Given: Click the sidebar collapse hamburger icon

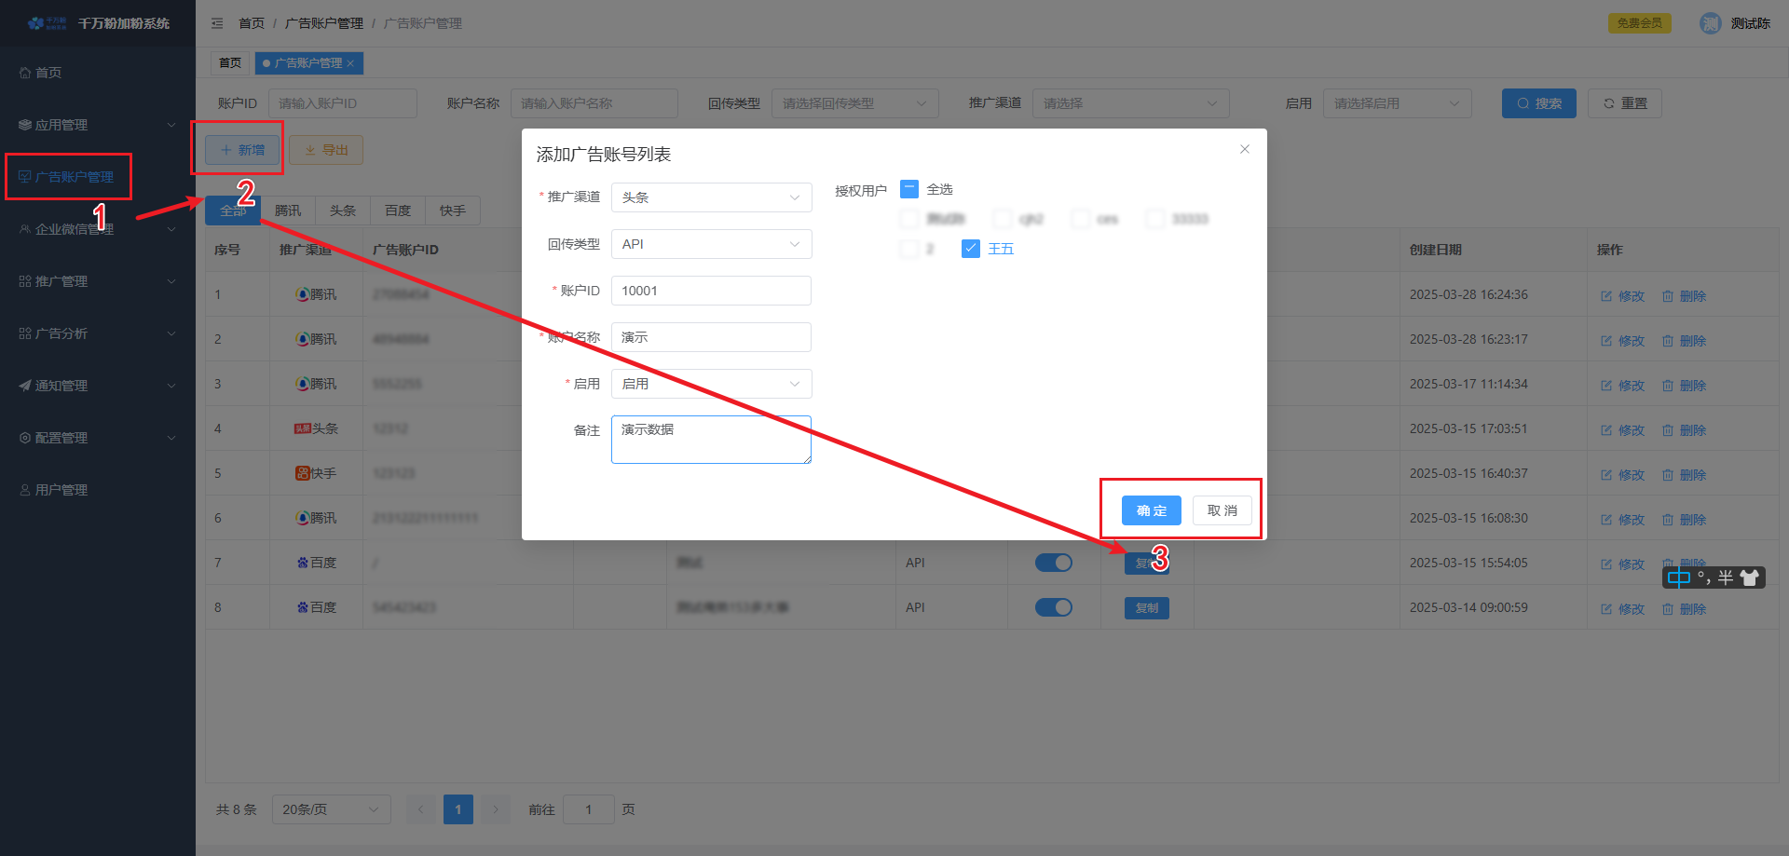Looking at the screenshot, I should [x=217, y=23].
